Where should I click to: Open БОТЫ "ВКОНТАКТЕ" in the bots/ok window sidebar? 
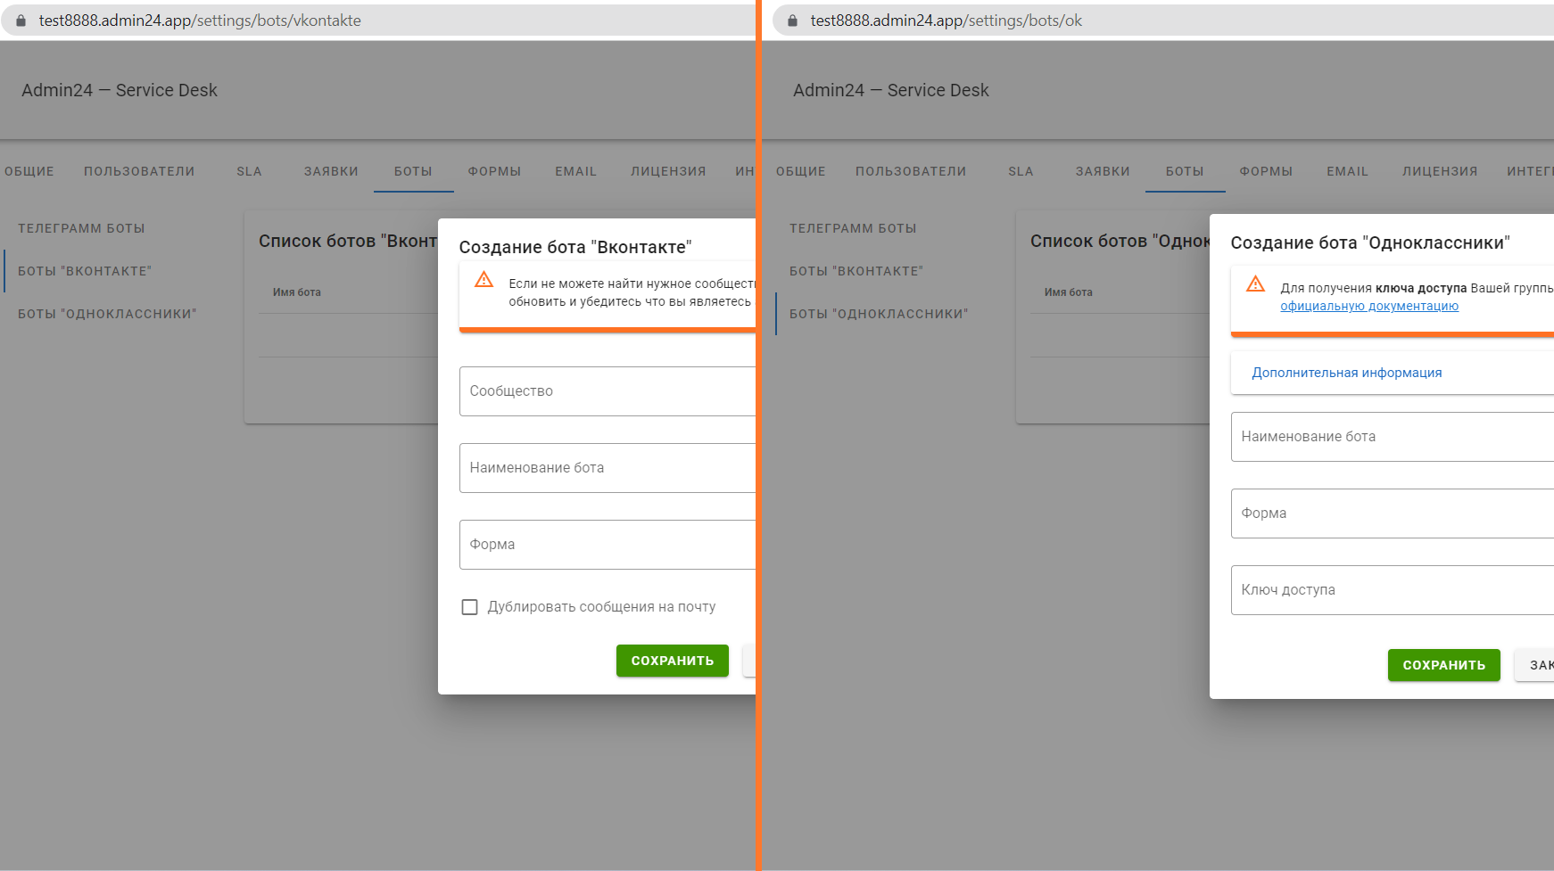tap(856, 271)
